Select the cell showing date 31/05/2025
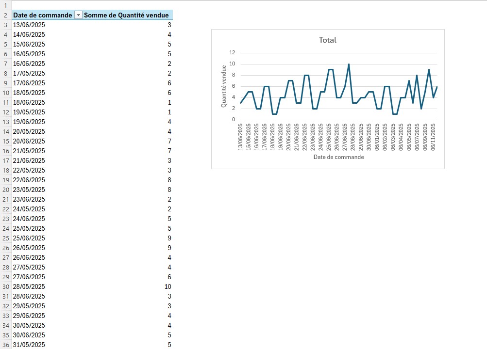487x349 pixels. click(x=29, y=345)
